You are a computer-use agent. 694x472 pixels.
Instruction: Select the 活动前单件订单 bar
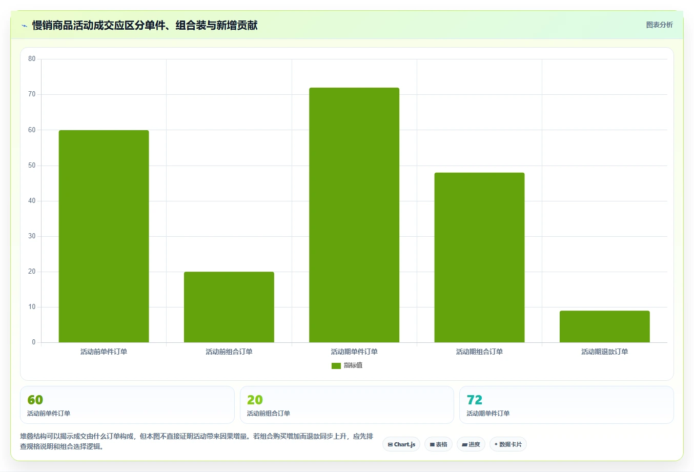click(x=104, y=236)
